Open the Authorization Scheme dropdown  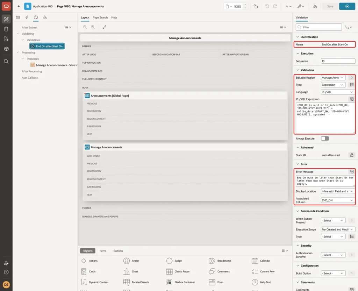(333, 255)
